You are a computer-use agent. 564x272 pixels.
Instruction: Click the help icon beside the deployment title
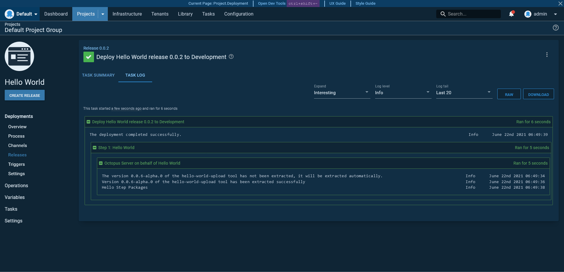[x=231, y=57]
